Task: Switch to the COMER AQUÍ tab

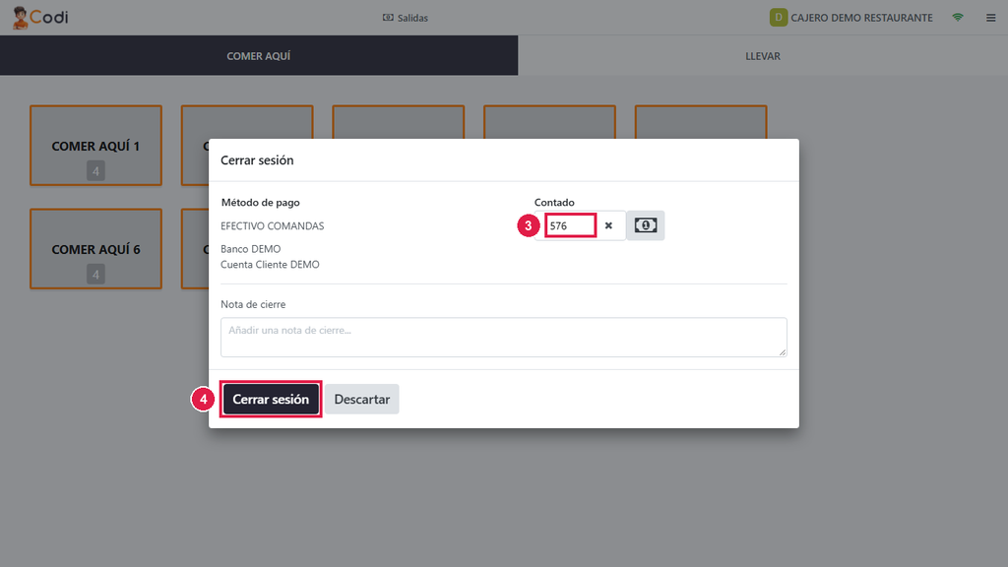Action: click(x=259, y=56)
